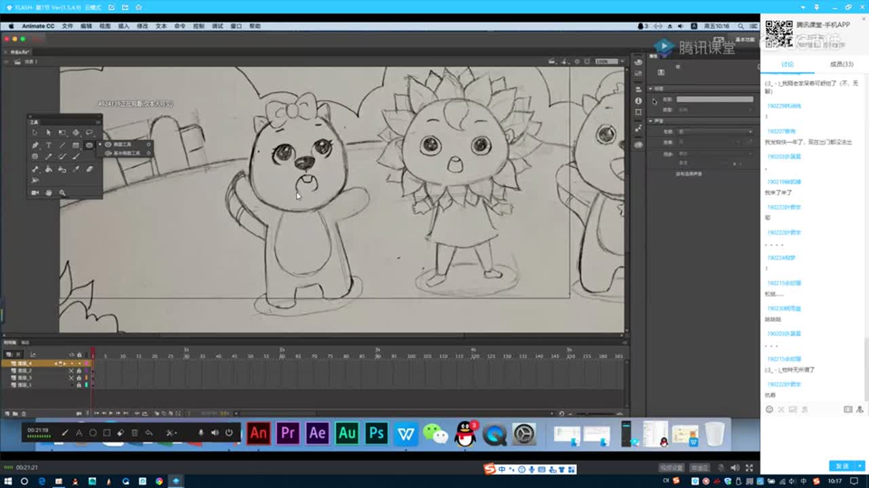Switch to the 成员(33) tab
The width and height of the screenshot is (869, 488).
(x=842, y=64)
